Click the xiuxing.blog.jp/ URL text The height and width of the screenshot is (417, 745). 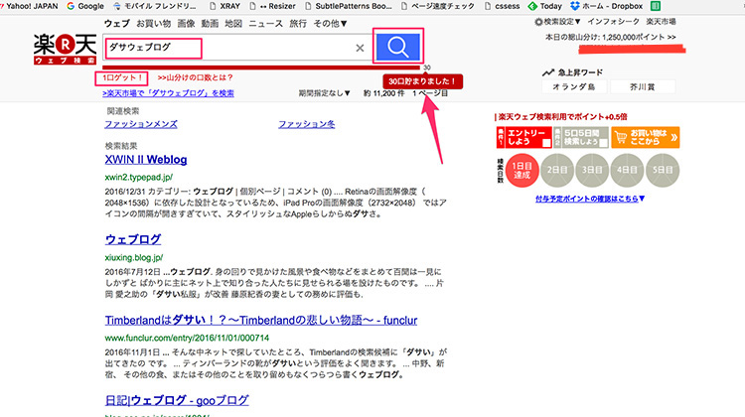134,257
